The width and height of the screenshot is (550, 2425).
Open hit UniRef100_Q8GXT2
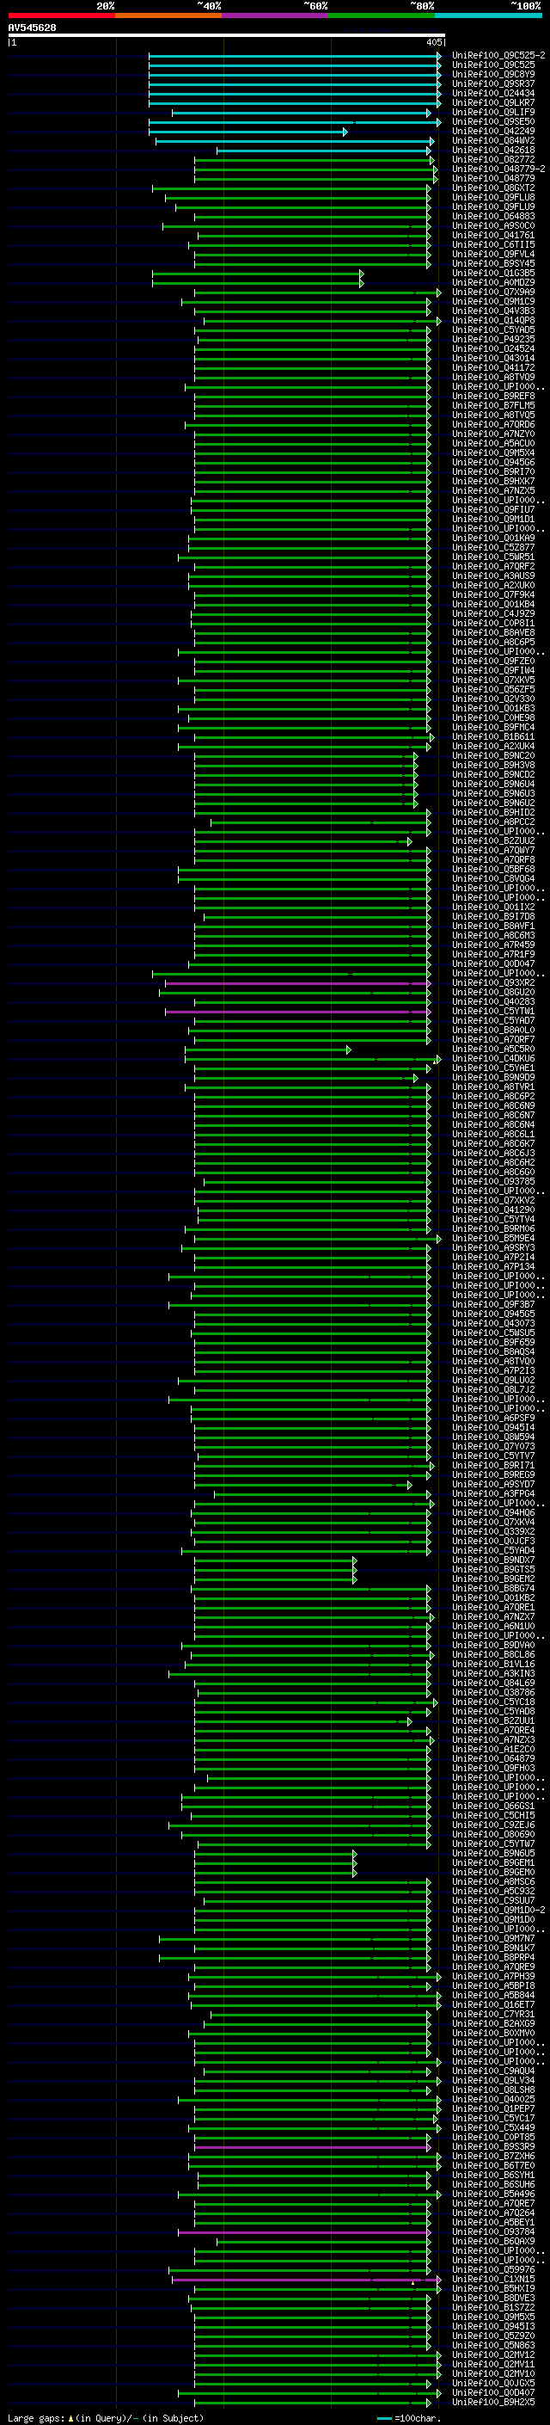coord(493,188)
